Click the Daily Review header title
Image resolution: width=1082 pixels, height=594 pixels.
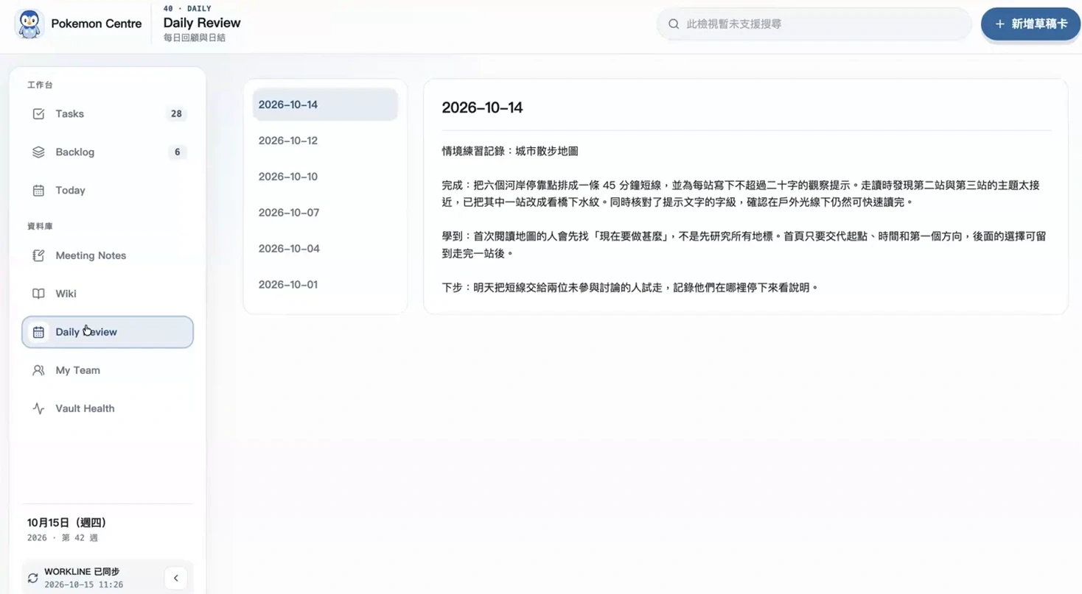(202, 23)
